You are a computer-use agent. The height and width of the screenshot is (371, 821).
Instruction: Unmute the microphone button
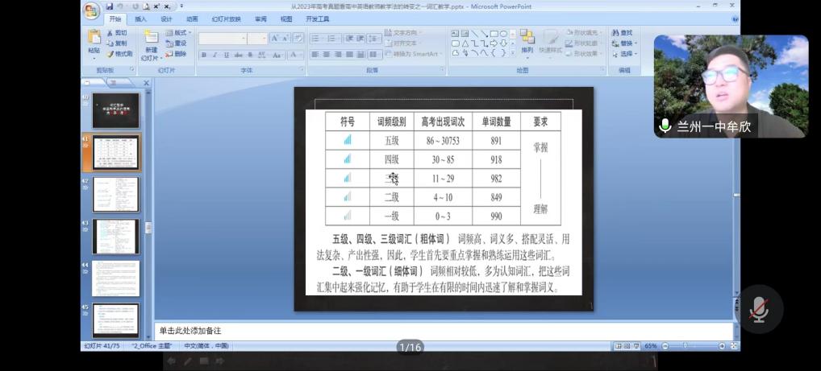pyautogui.click(x=758, y=309)
